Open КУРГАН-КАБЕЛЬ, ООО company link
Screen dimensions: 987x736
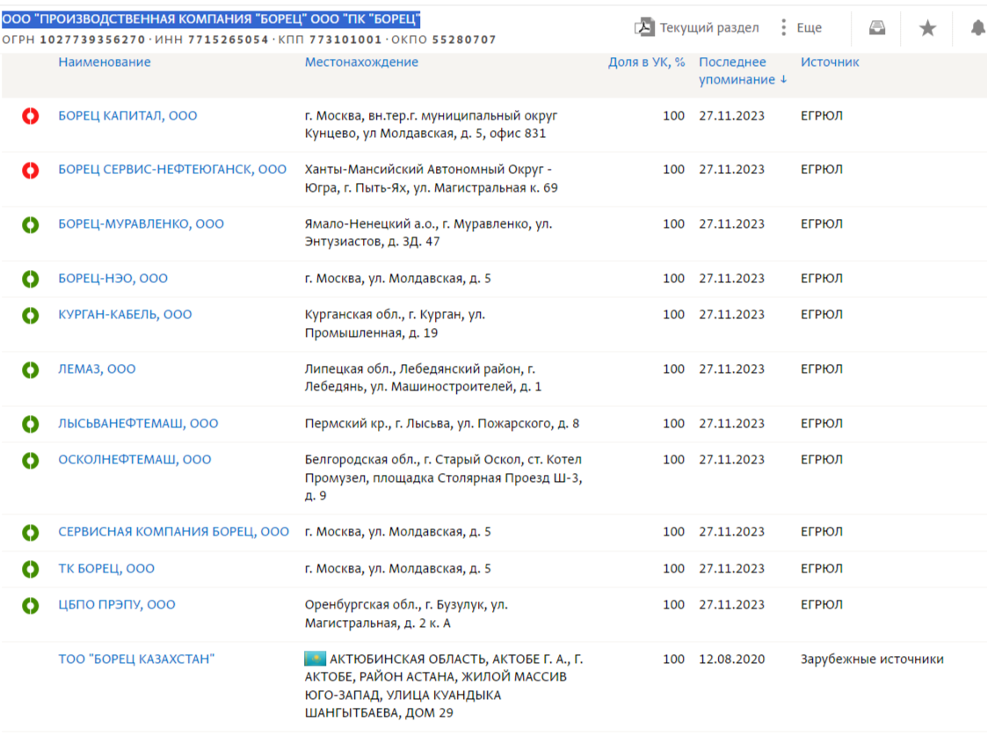click(125, 315)
